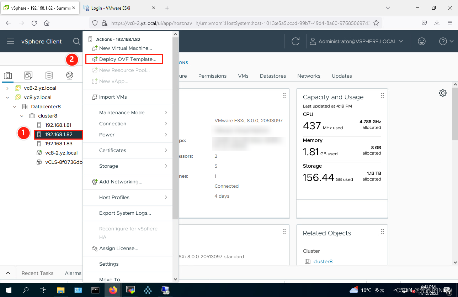Viewport: 458px width, 297px height.
Task: Open the Updates tab
Action: [x=342, y=76]
